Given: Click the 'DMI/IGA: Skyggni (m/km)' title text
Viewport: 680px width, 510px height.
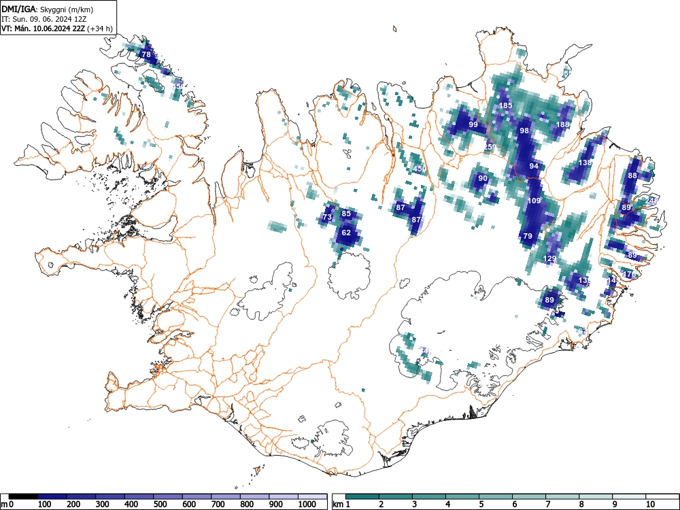Looking at the screenshot, I should pyautogui.click(x=48, y=10).
